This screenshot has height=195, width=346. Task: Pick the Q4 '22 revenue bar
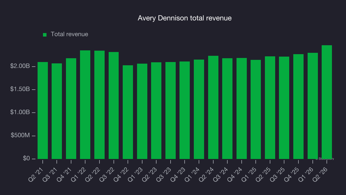[x=128, y=112]
